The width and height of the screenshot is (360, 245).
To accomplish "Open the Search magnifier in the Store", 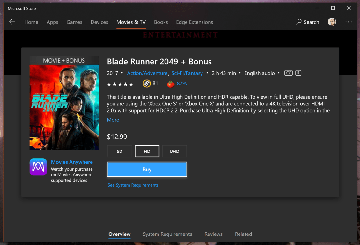I will (x=307, y=22).
